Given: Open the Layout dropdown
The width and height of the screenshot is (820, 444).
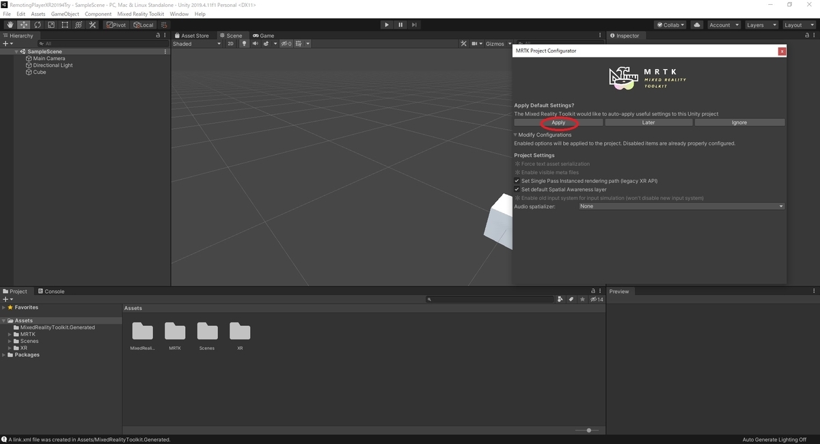Looking at the screenshot, I should point(799,25).
